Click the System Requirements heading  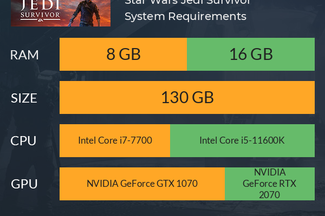tap(185, 16)
